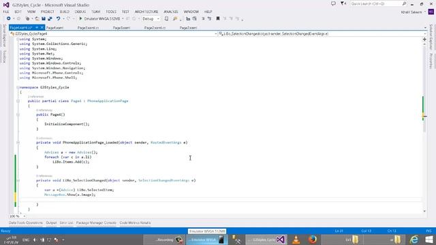Open Firefox from the taskbar
436x245 pixels.
(x=313, y=240)
